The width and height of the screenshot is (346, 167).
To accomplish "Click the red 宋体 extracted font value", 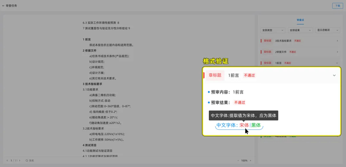I will [x=244, y=125].
